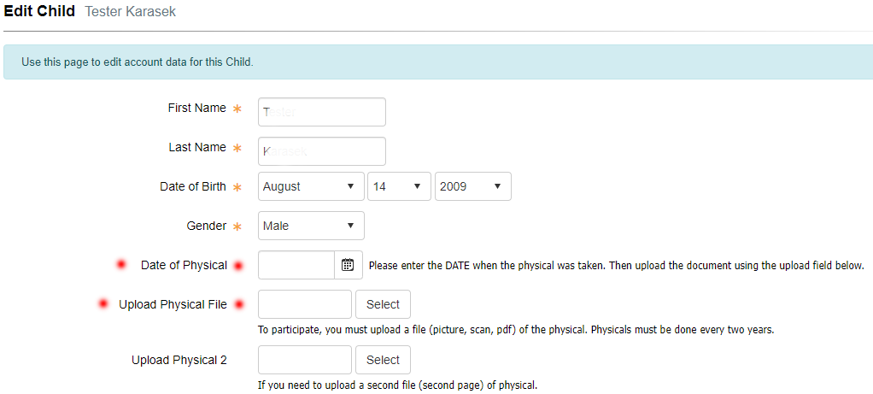Focus the First Name text field

coord(322,112)
